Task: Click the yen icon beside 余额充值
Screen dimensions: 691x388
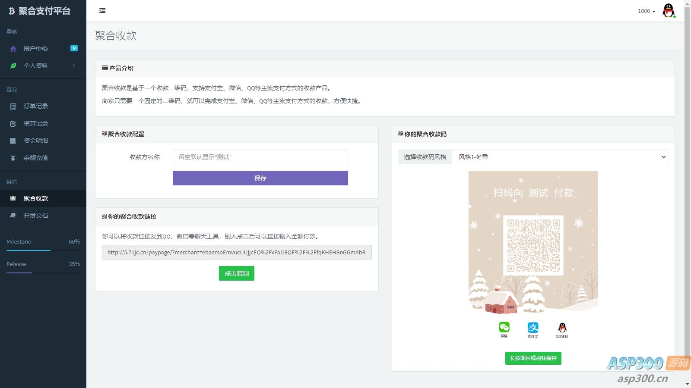Action: pyautogui.click(x=13, y=158)
